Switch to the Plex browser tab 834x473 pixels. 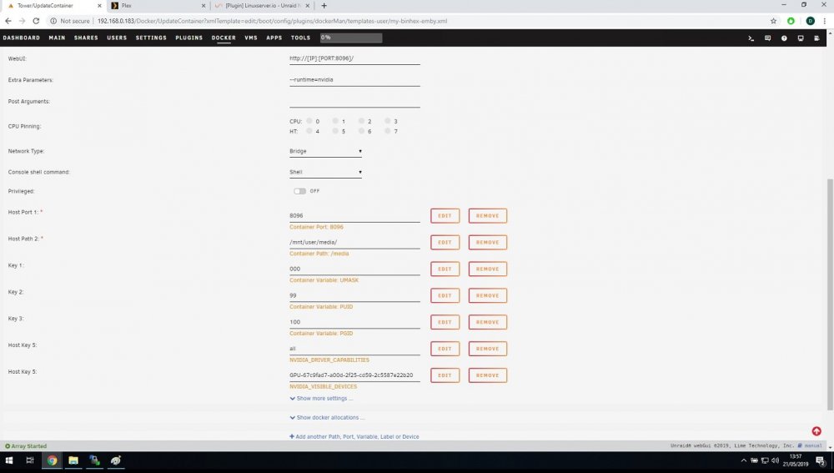pyautogui.click(x=157, y=6)
